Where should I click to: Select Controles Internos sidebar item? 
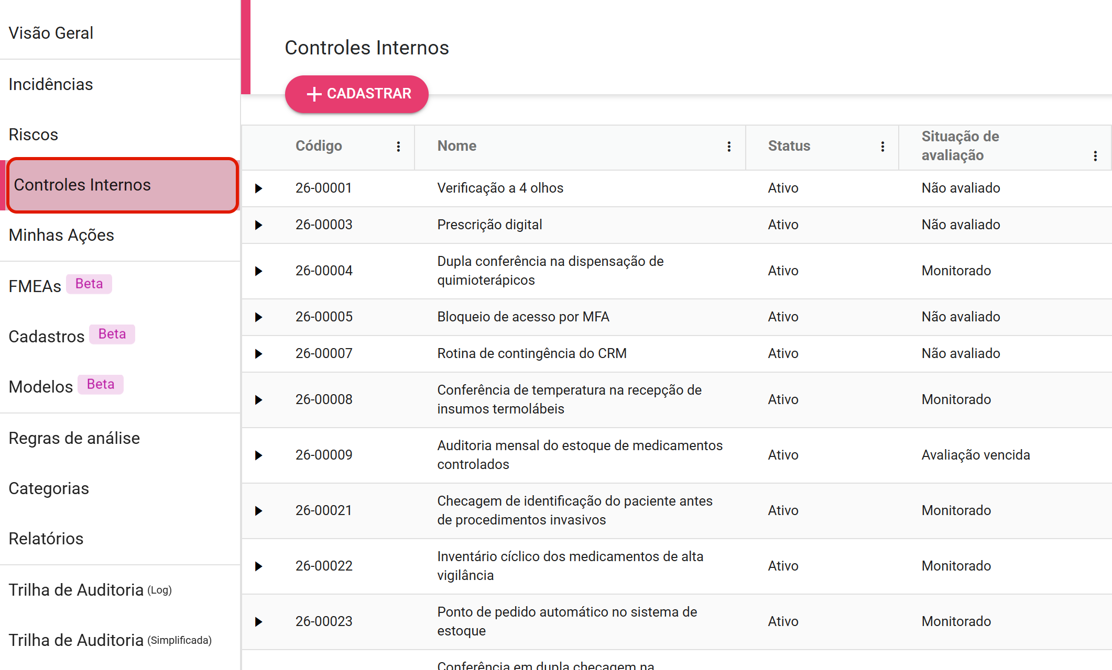tap(122, 185)
